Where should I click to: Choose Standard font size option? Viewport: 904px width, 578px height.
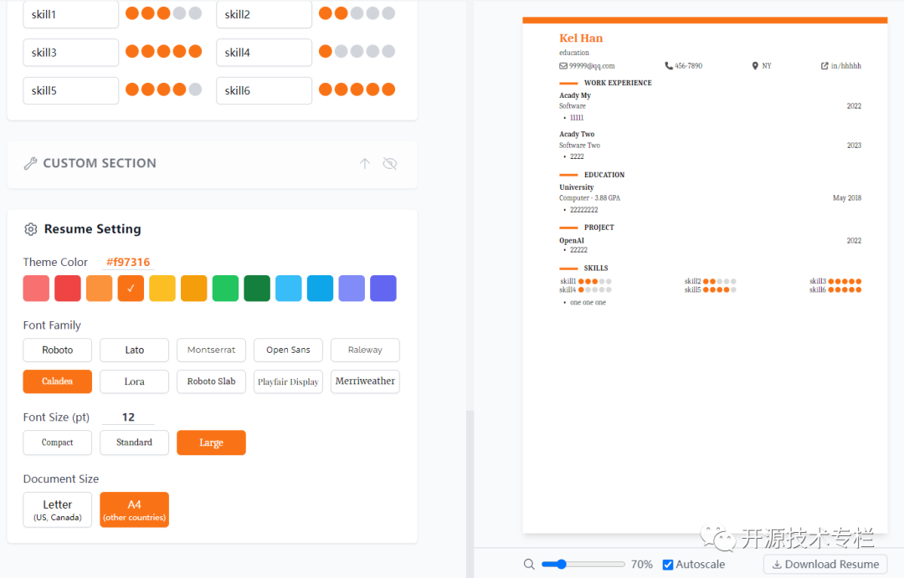pos(134,442)
